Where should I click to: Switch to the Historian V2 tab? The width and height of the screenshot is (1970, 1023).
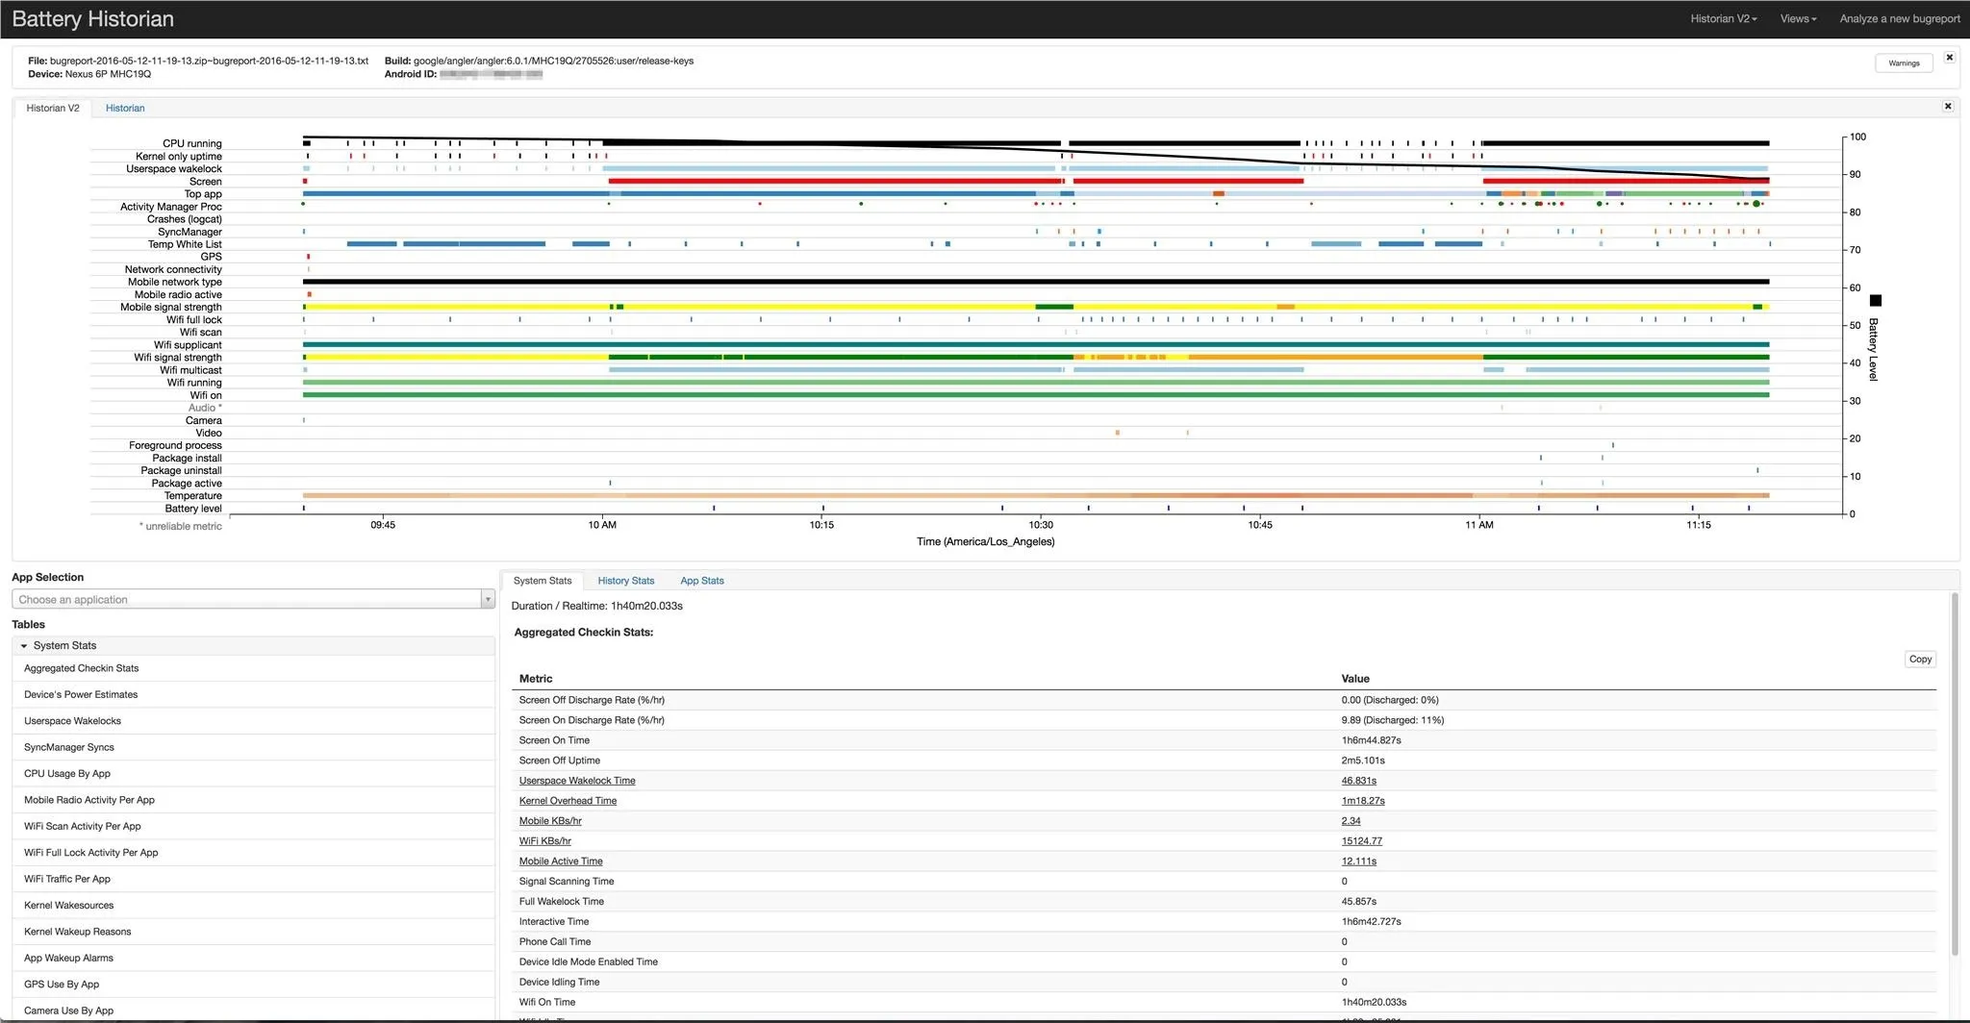[53, 108]
